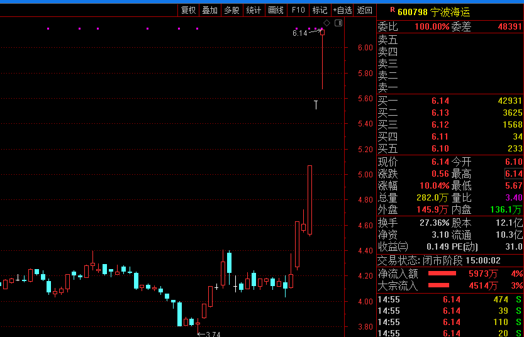Screen dimensions: 524x337
Task: Activate the 画线 drawing tool
Action: click(276, 10)
